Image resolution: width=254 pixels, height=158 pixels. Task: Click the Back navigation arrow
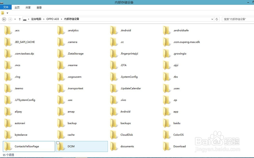point(4,19)
